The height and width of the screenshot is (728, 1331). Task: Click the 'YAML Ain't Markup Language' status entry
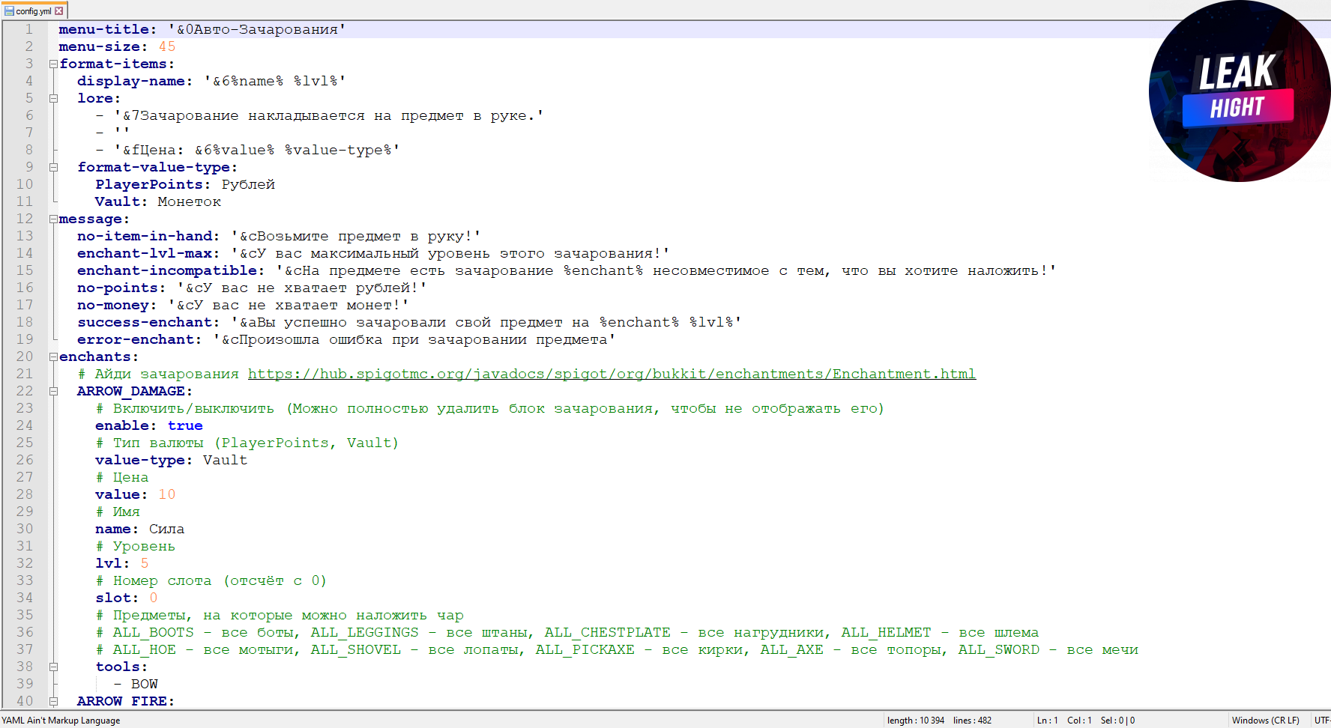point(61,721)
